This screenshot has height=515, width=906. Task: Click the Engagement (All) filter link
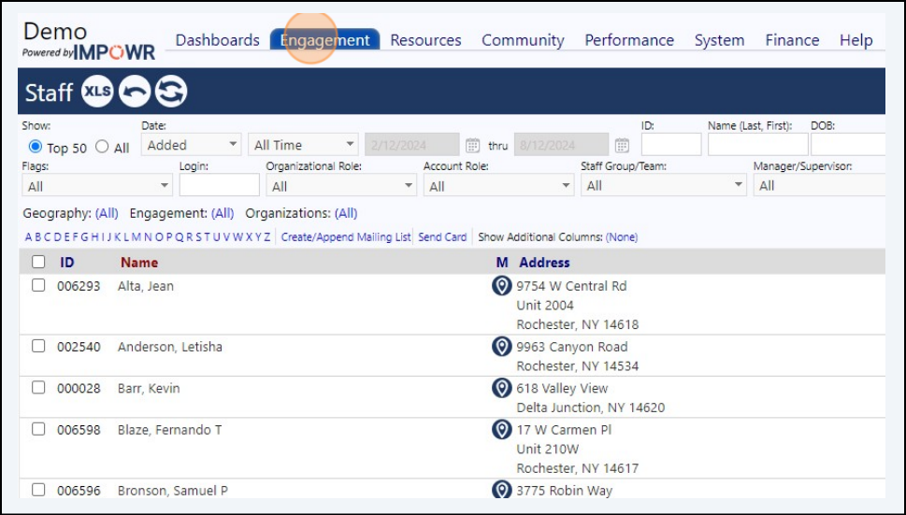(x=223, y=214)
